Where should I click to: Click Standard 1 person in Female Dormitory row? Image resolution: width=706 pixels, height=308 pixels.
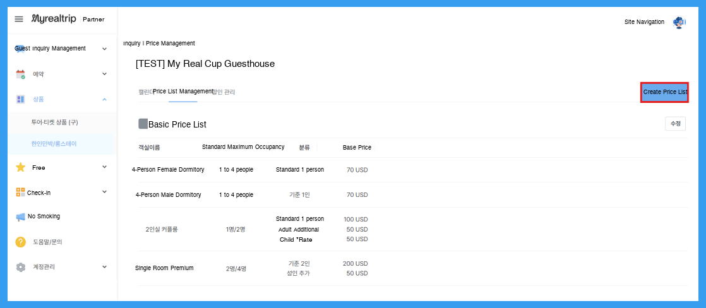[300, 169]
